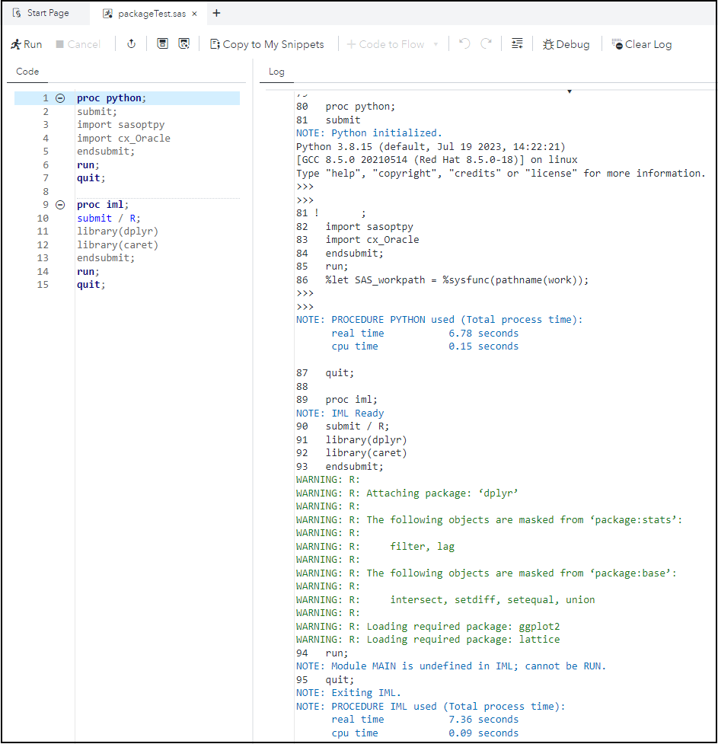Select the Log panel tab

[x=276, y=72]
